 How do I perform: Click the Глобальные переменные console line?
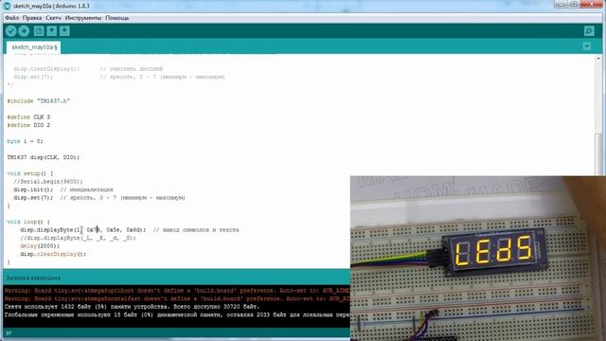point(177,314)
